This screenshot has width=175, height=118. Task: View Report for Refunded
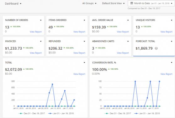point(79,53)
